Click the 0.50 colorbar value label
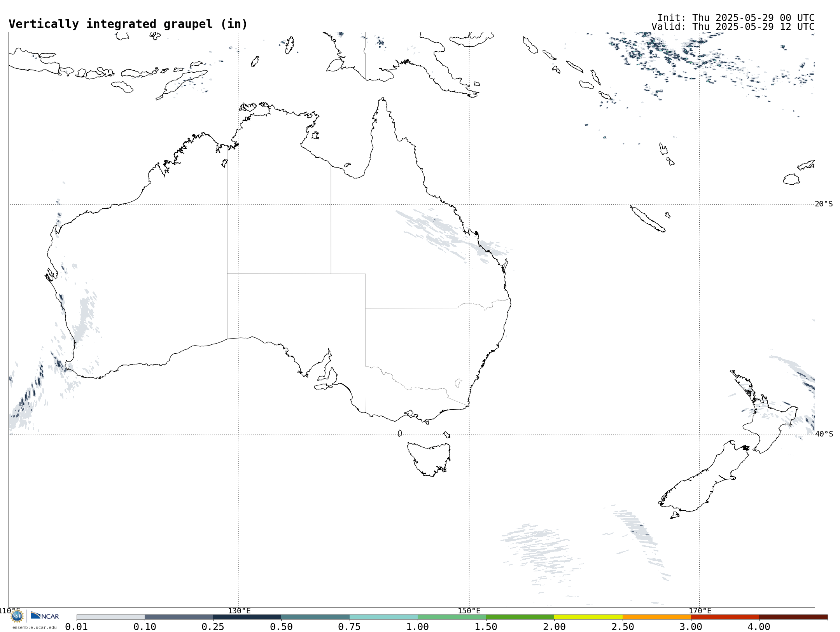Screen dimensions: 840x632 click(x=281, y=627)
